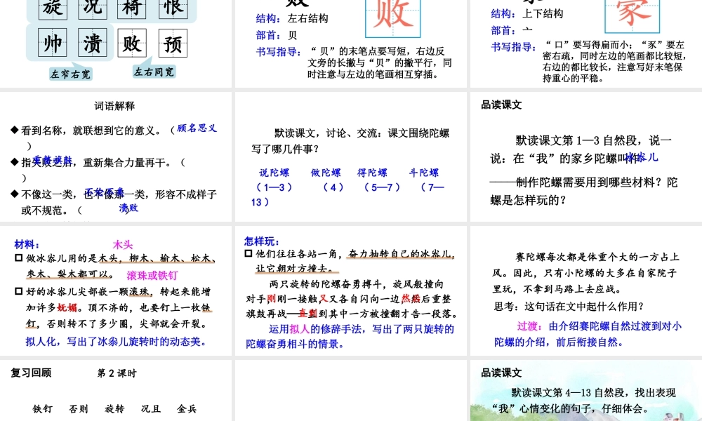This screenshot has height=421, width=702.
Task: Click the blue heading 斗陀螺
Action: [x=424, y=173]
